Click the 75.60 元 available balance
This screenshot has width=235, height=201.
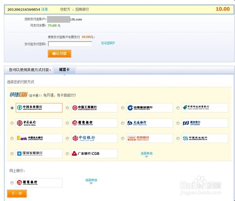coord(54,25)
